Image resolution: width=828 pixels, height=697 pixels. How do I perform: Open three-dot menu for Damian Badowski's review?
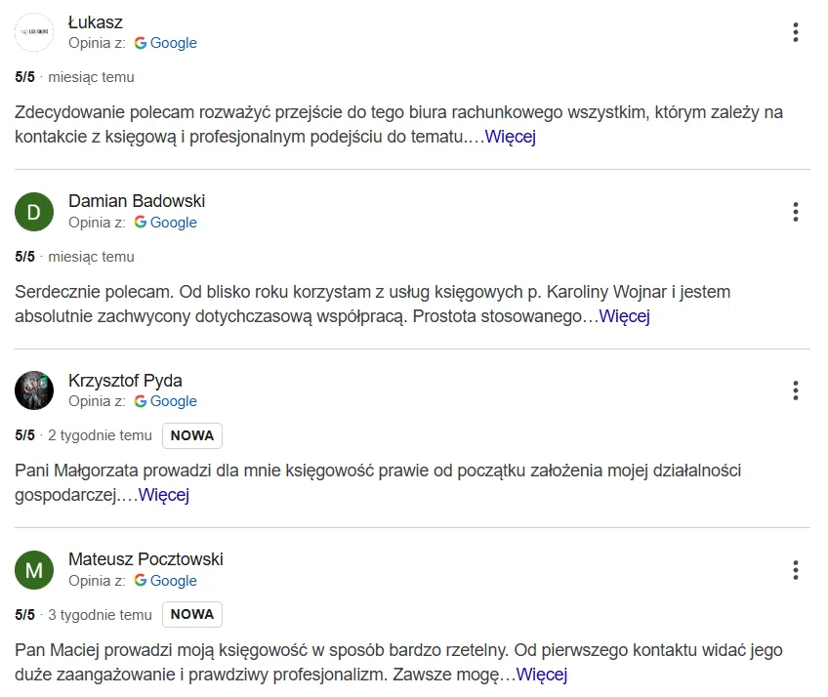coord(796,212)
